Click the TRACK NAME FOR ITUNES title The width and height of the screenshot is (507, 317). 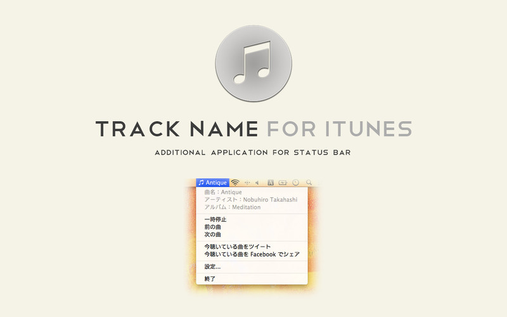point(253,129)
